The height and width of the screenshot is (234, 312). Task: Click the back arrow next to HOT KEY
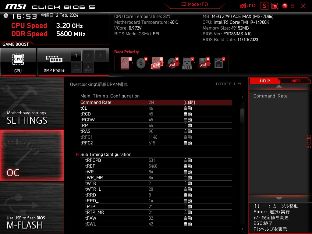pyautogui.click(x=240, y=84)
